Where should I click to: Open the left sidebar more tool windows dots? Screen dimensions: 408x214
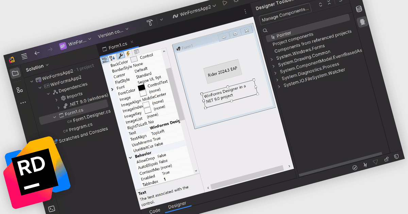click(x=23, y=102)
